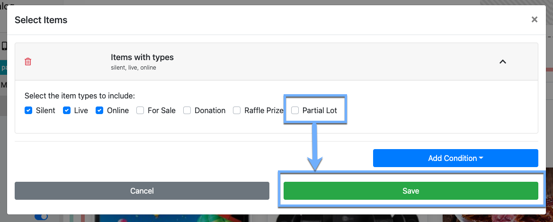
Task: Click the mobile device icon behind dialog
Action: 4,46
